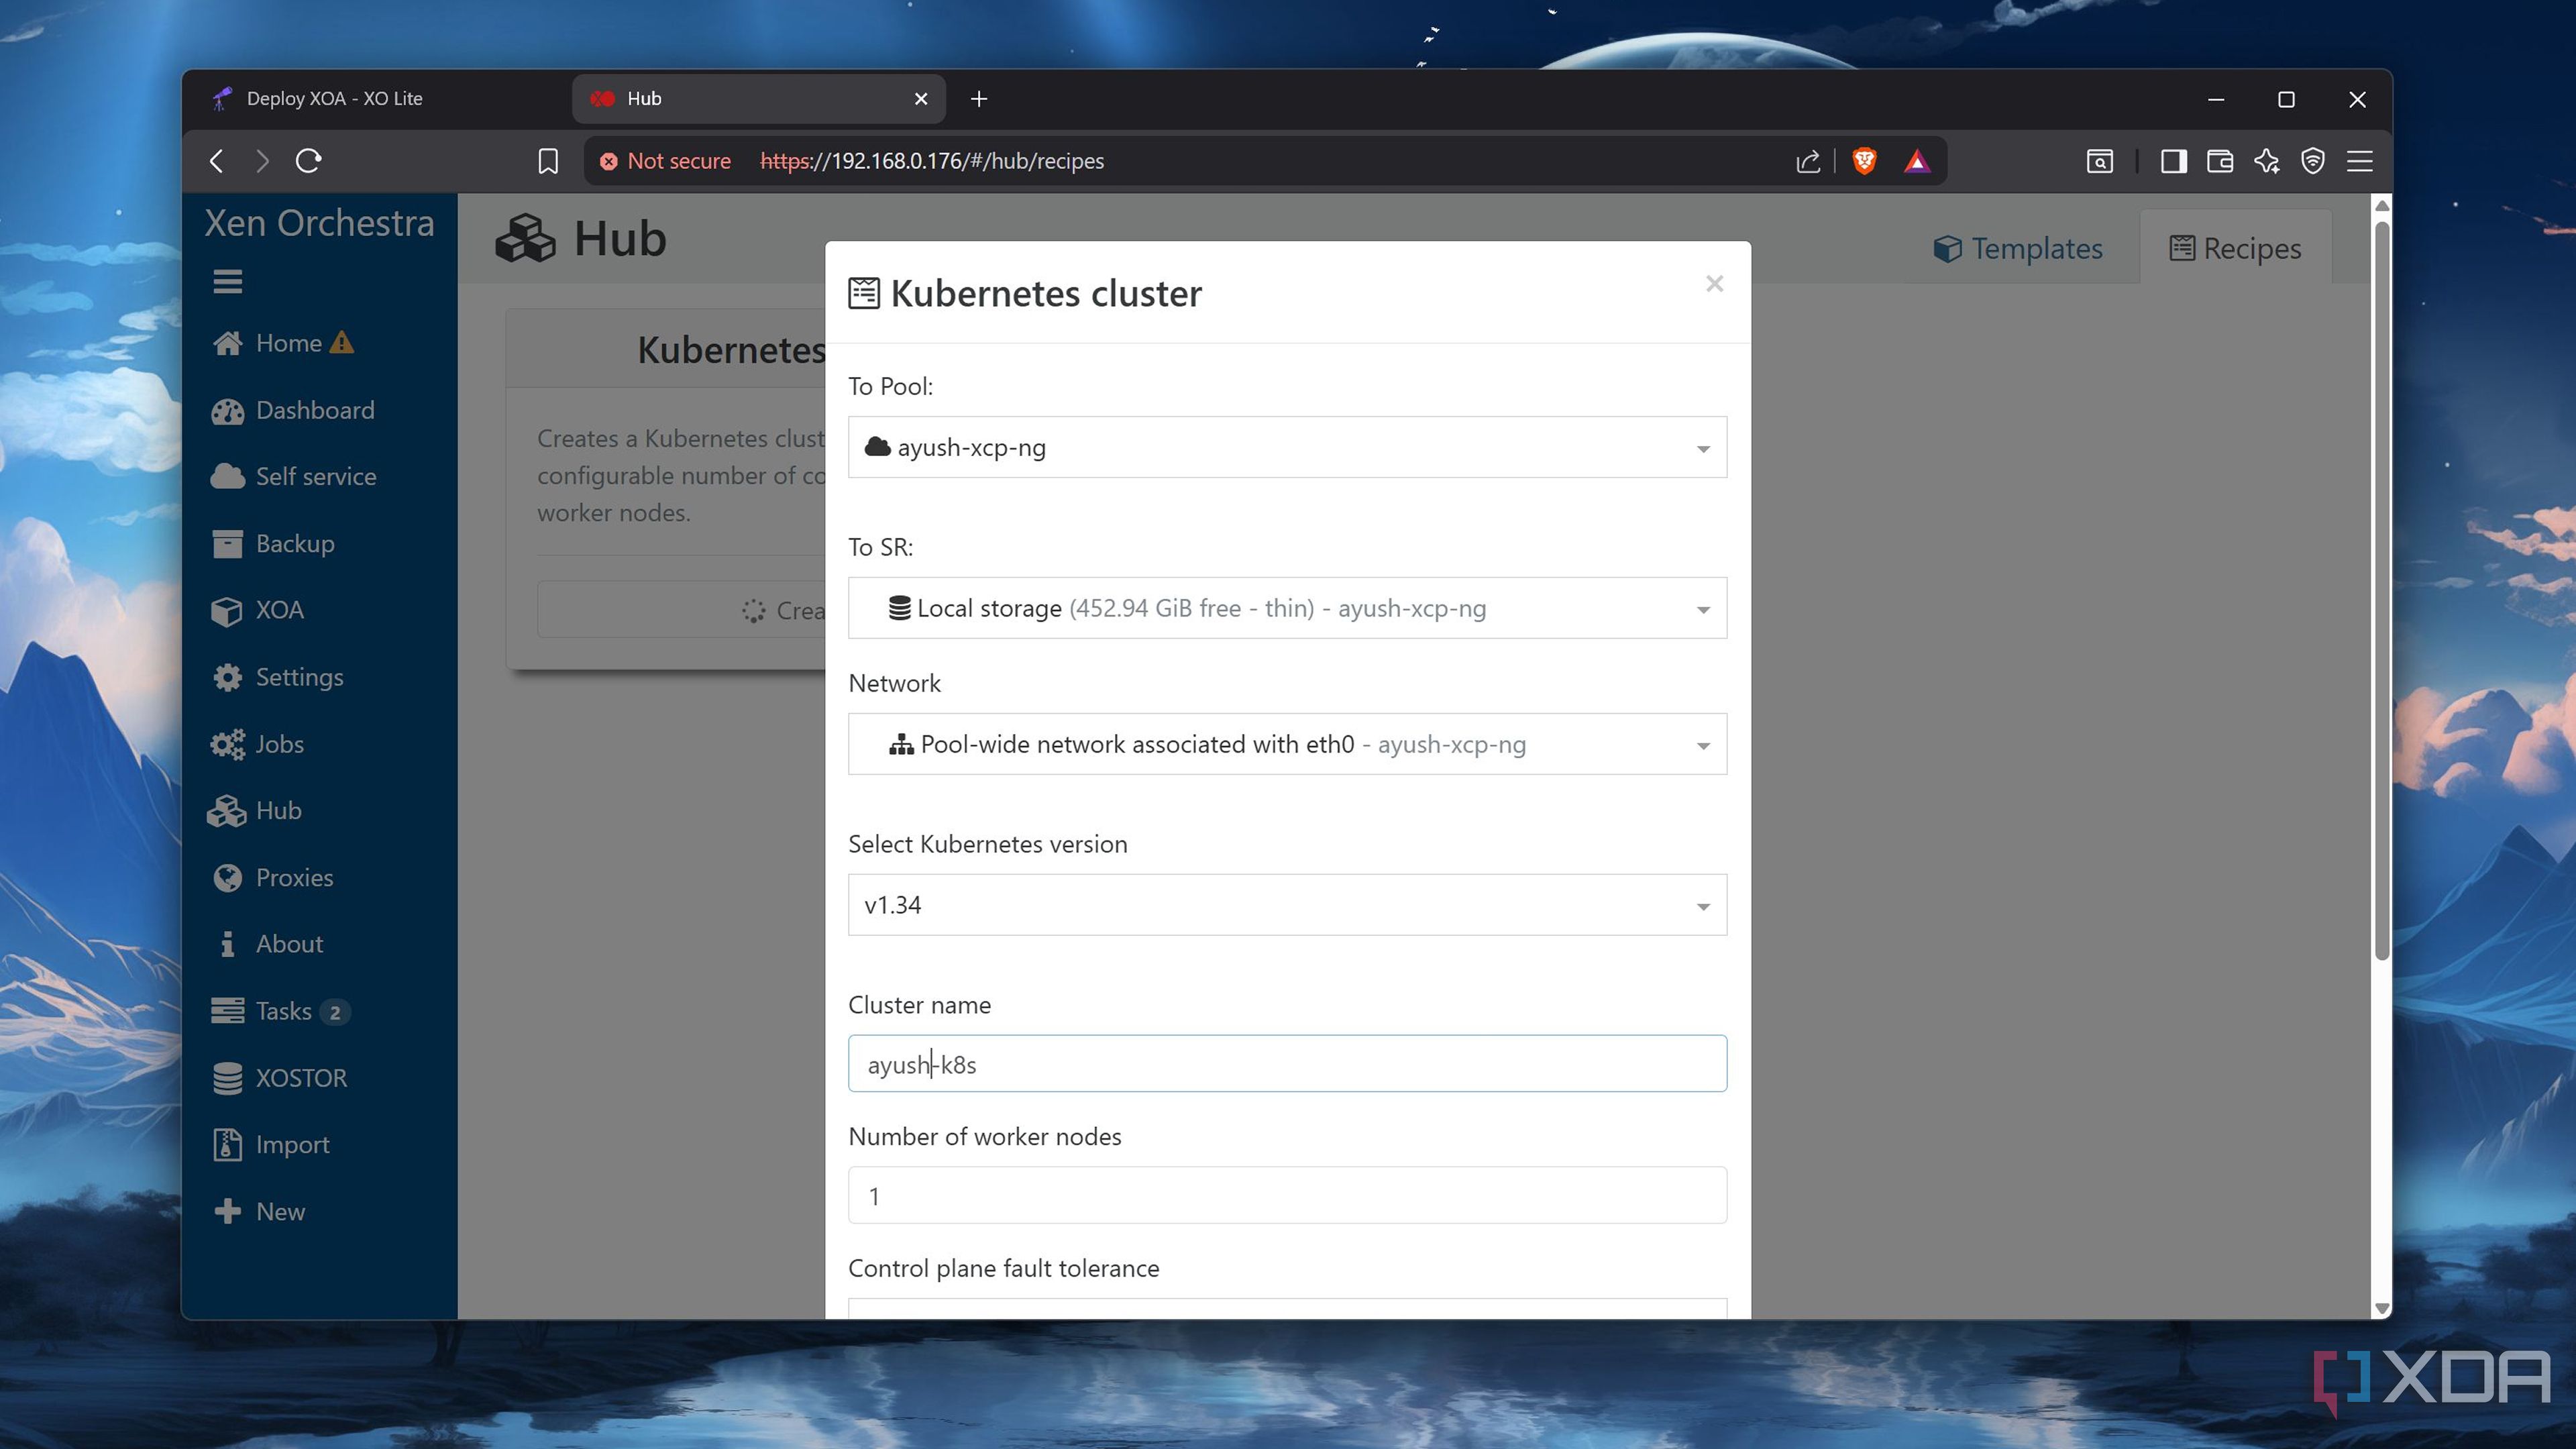Open the Import section
The width and height of the screenshot is (2576, 1449).
point(270,1145)
